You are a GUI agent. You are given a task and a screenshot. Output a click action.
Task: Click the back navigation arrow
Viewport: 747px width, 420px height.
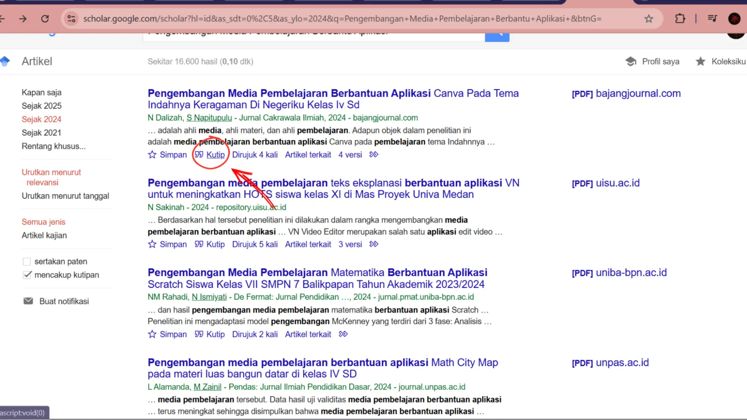point(3,19)
